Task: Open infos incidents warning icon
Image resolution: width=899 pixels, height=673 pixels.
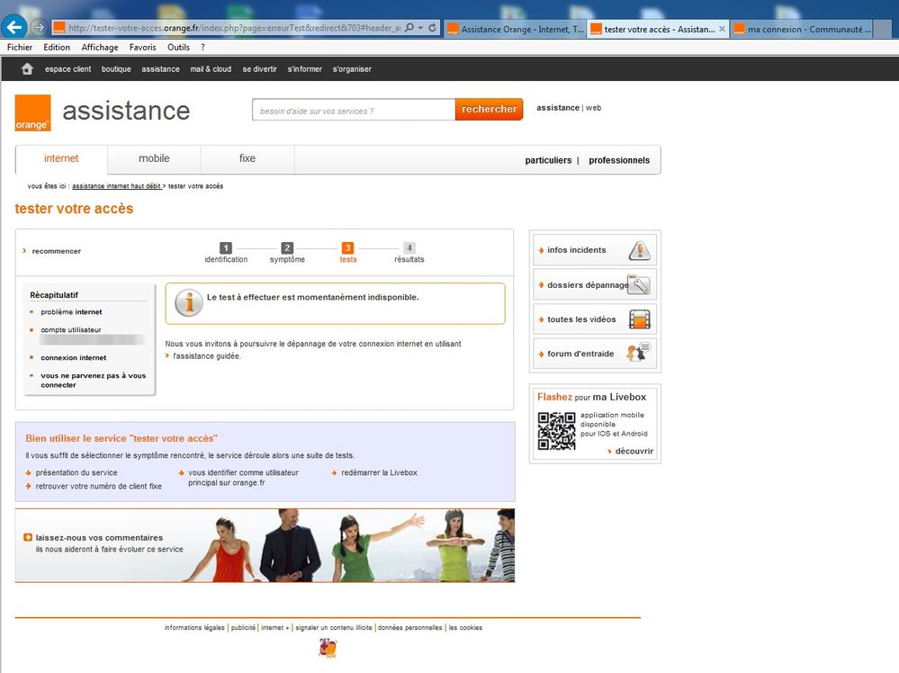Action: point(639,250)
